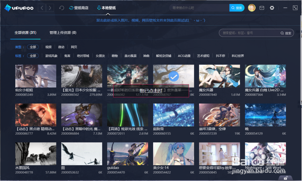302x181 pixels.
Task: Open the 水墨国风 wallpaper thumbnail
Action: [x=36, y=154]
